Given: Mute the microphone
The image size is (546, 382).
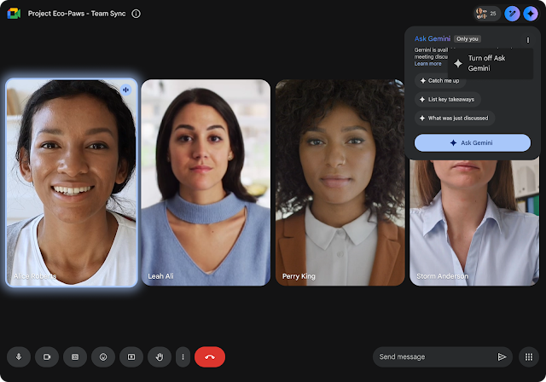Looking at the screenshot, I should [x=19, y=356].
